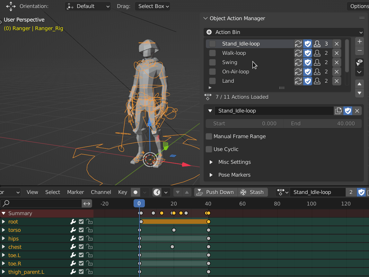
Task: Collapse the Stand_Idle-loop action settings
Action: pyautogui.click(x=210, y=111)
